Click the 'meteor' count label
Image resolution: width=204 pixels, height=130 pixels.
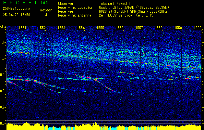[x=46, y=10]
